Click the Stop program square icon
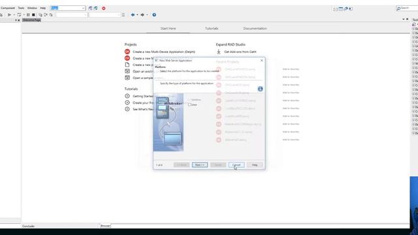 coord(33,15)
